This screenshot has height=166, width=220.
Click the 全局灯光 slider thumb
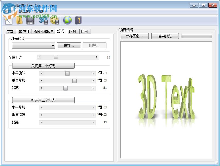click(x=56, y=57)
